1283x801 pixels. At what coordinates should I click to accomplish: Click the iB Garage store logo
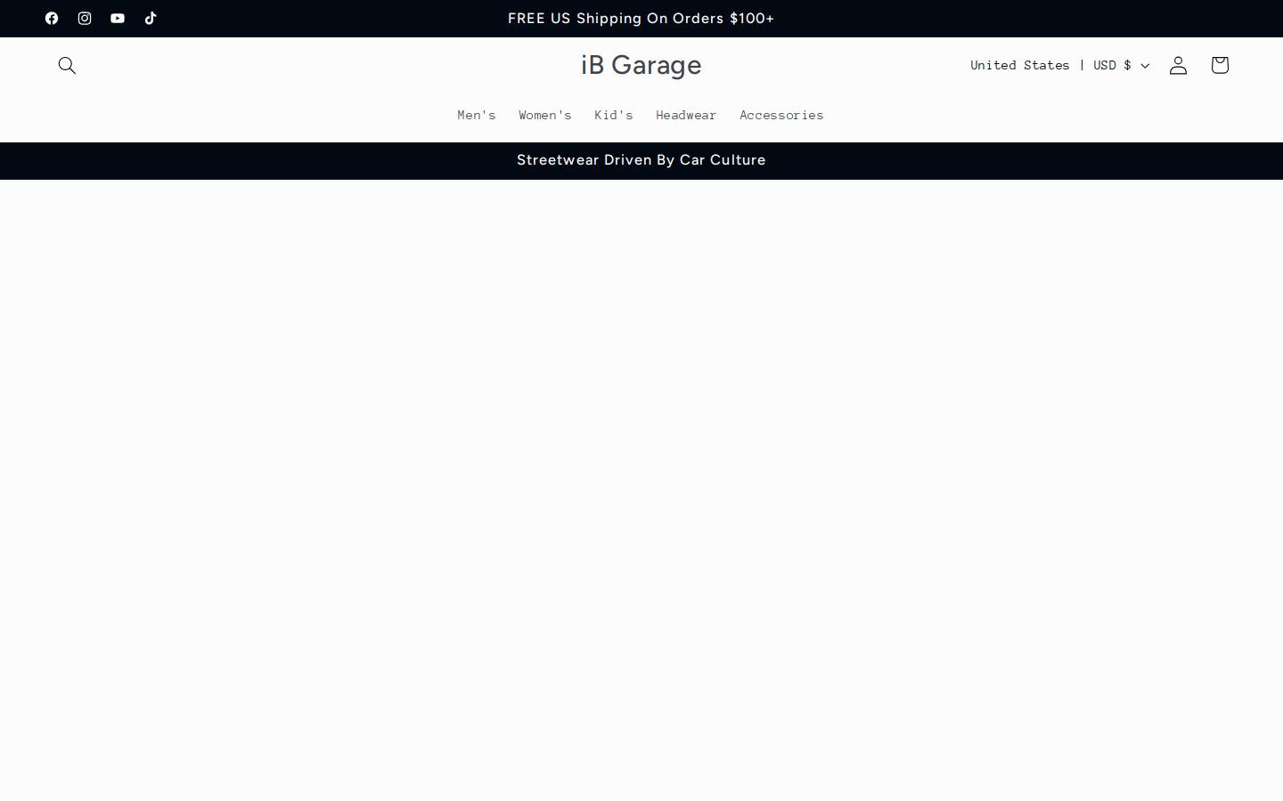tap(641, 65)
